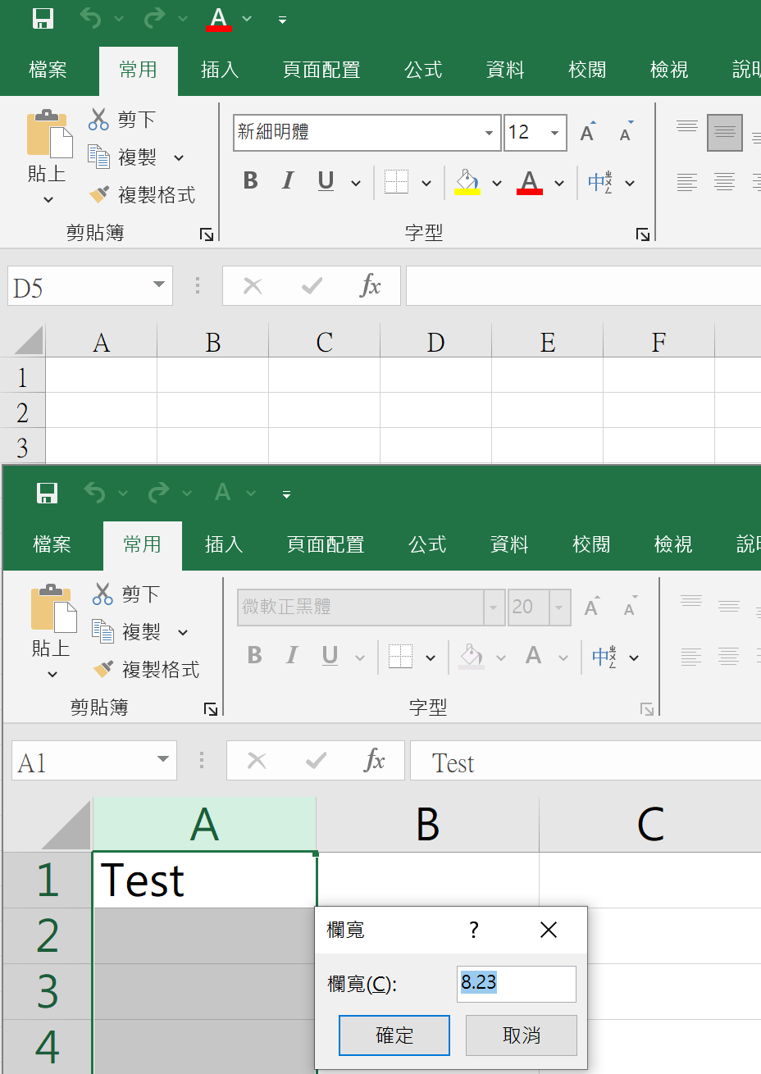Open the 新細明體 font name dropdown

point(489,133)
